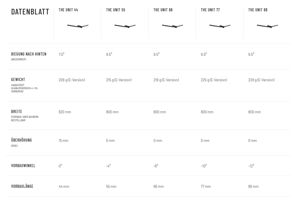Click the "THE UNIT 88" heading
The height and width of the screenshot is (213, 293).
tap(258, 10)
